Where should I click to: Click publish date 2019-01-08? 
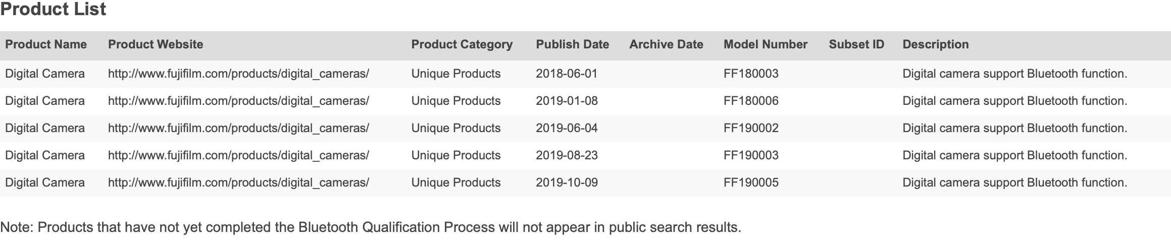click(567, 101)
